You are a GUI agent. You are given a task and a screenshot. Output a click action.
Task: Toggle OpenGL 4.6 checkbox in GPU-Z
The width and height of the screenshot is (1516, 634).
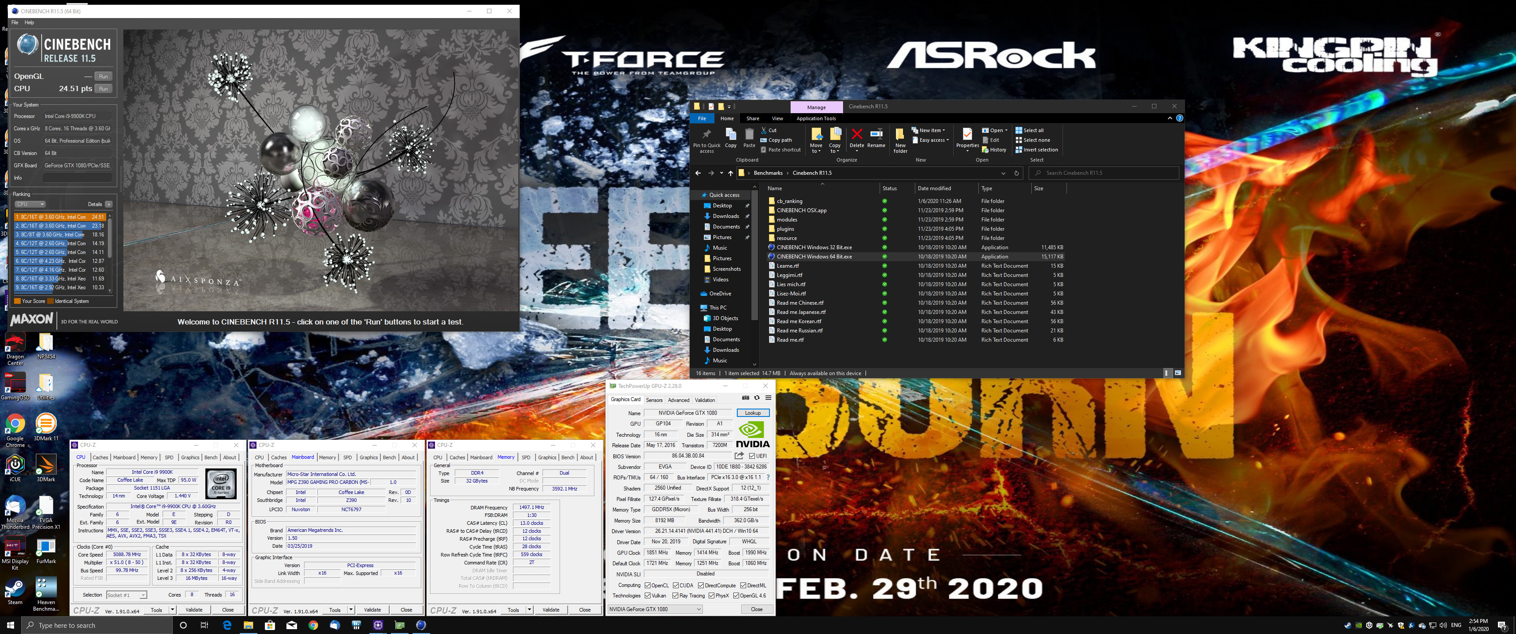[x=736, y=596]
